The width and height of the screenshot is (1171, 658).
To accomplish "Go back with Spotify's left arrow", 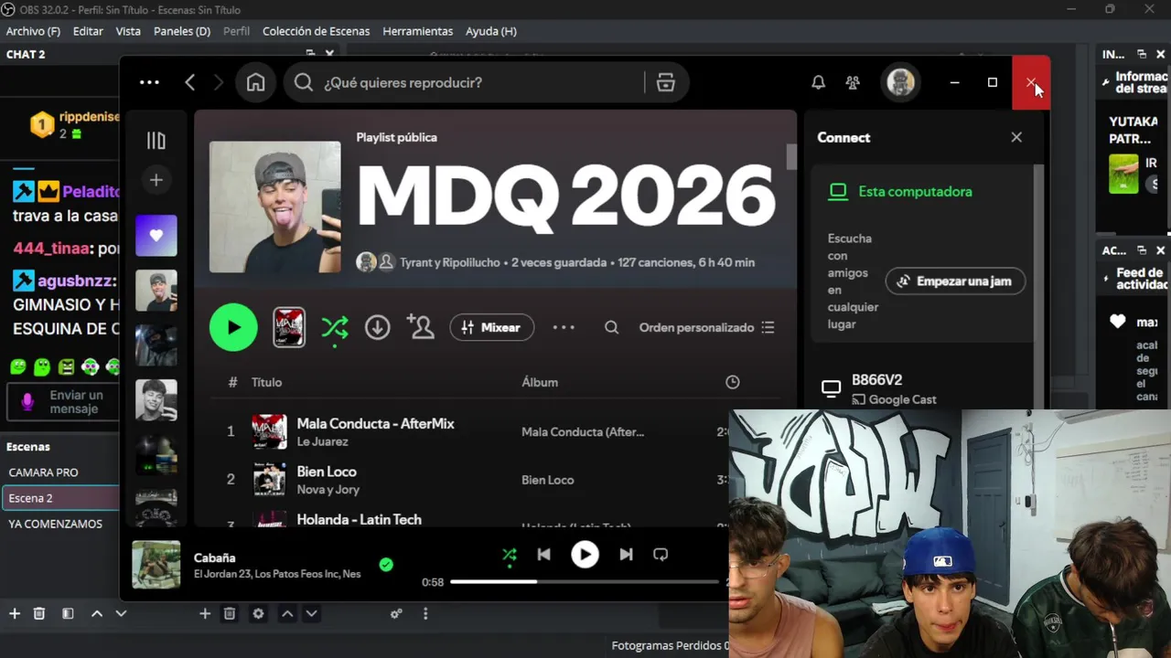I will (x=190, y=82).
